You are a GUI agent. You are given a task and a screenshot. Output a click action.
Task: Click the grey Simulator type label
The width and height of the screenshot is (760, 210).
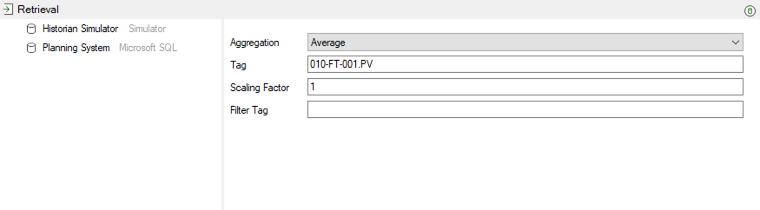[147, 29]
